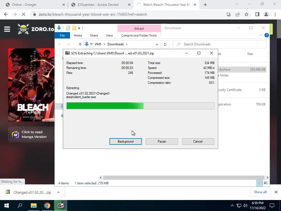
Task: Open taskbar search
Action: (x=20, y=206)
